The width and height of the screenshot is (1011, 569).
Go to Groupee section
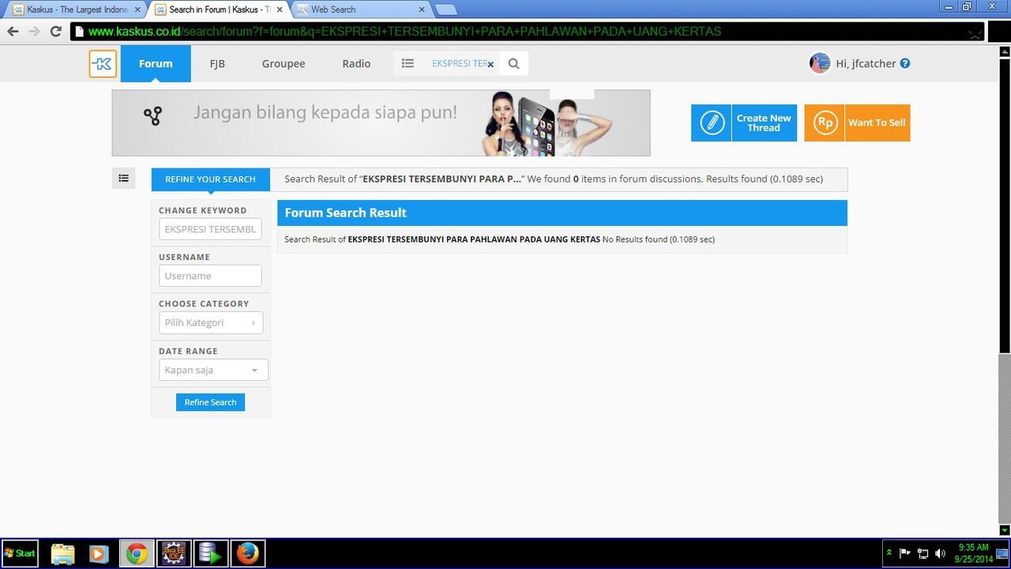point(284,63)
